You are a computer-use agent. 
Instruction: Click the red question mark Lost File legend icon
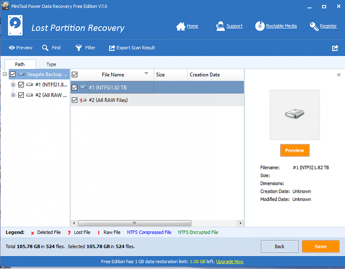click(x=69, y=233)
